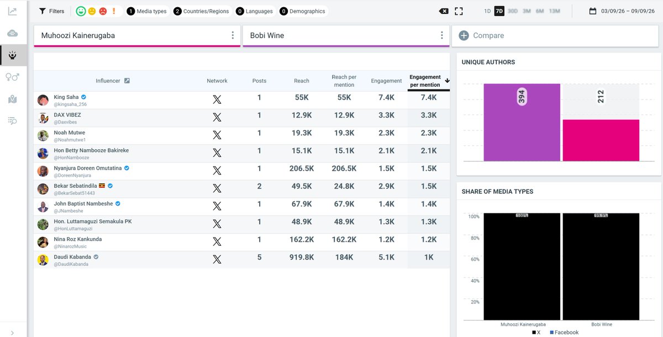Open the conversations list icon in sidebar

(x=12, y=121)
